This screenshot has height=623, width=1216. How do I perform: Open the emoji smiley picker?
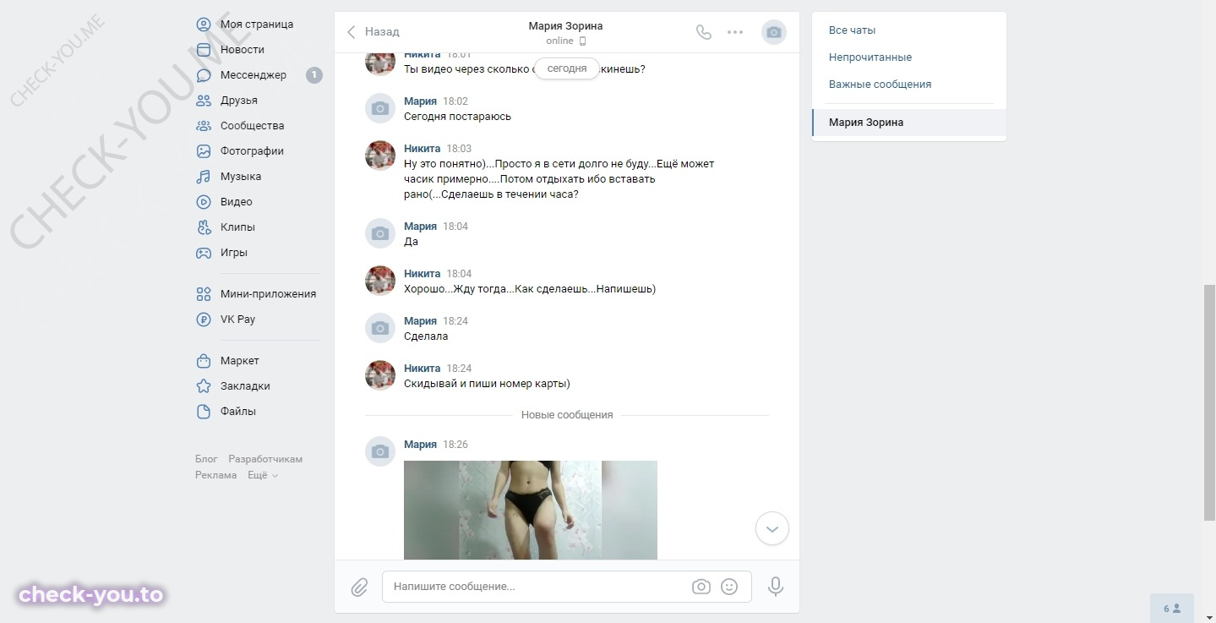[x=729, y=587]
